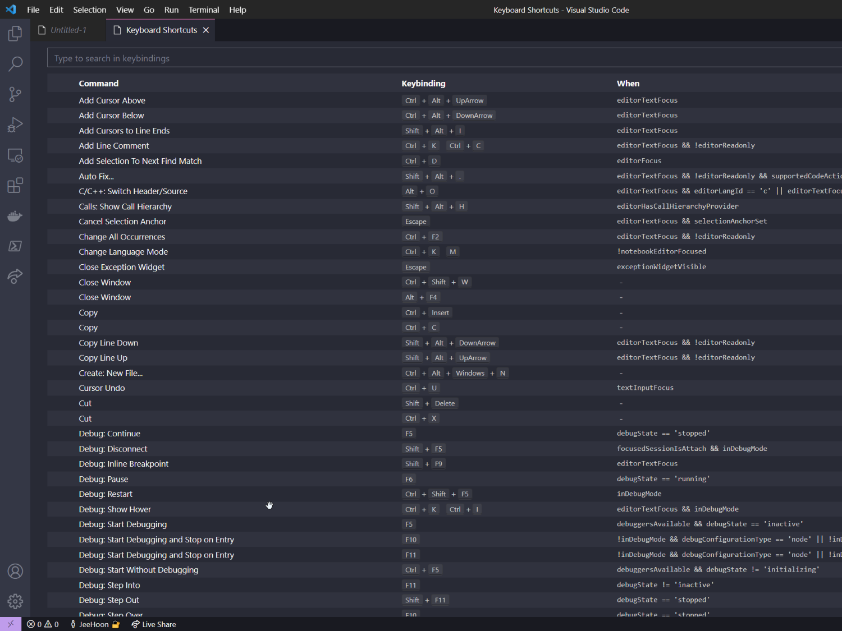The image size is (842, 631).
Task: Select C/C++: Switch Header/Source row
Action: point(445,191)
